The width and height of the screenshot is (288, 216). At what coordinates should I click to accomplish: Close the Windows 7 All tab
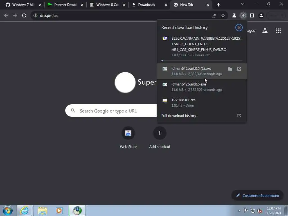(40, 5)
